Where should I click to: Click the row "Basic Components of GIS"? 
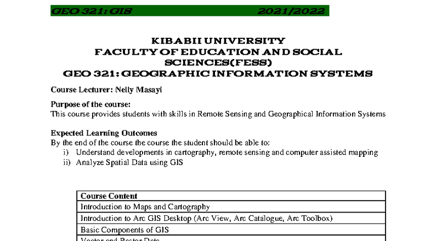(231, 230)
